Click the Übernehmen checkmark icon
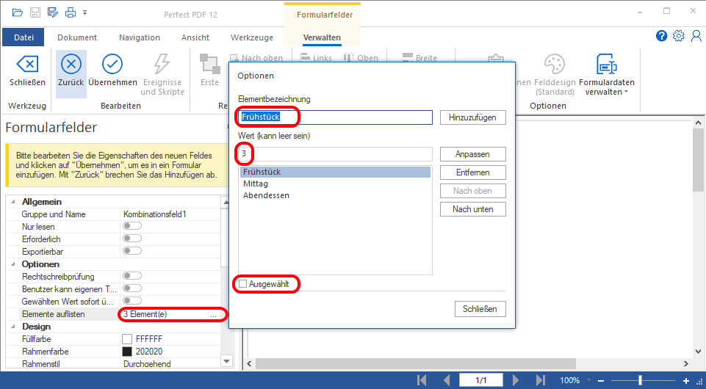 click(112, 65)
